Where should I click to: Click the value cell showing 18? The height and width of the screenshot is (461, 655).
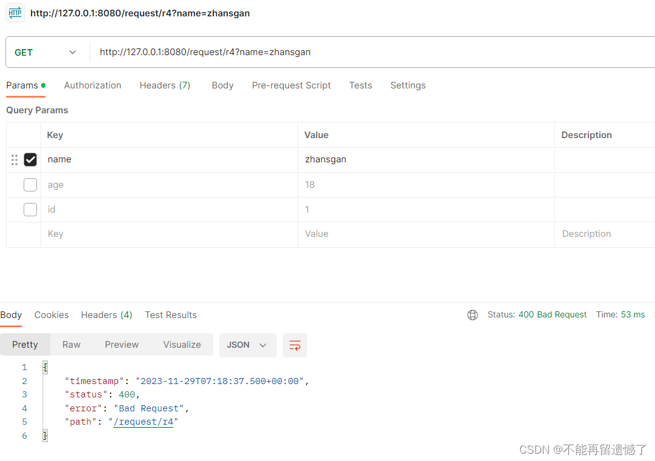[426, 185]
